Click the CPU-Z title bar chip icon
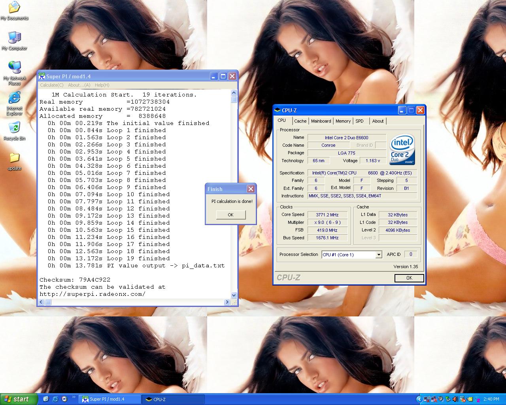Screen dimensions: 506x405 pyautogui.click(x=278, y=110)
